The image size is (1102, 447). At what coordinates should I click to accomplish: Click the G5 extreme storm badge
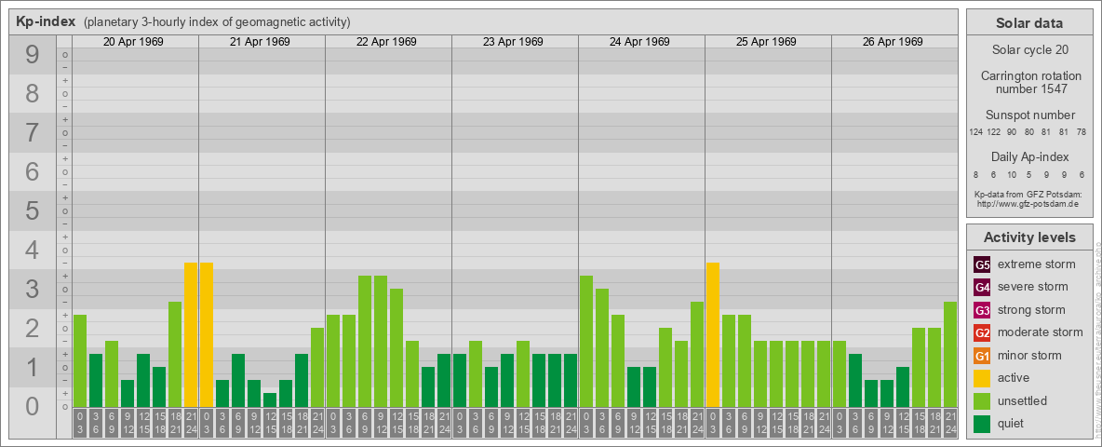[x=982, y=264]
